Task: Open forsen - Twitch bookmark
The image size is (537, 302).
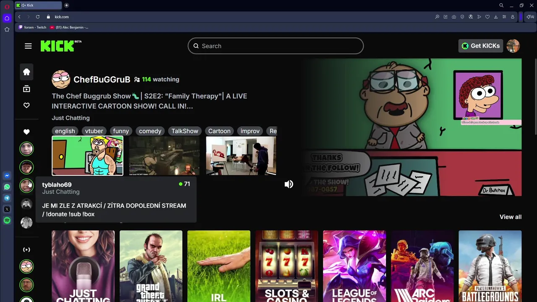Action: click(32, 27)
